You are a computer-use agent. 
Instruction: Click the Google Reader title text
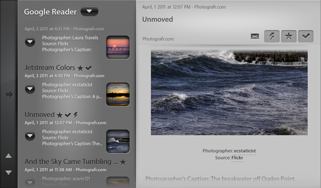coord(50,12)
